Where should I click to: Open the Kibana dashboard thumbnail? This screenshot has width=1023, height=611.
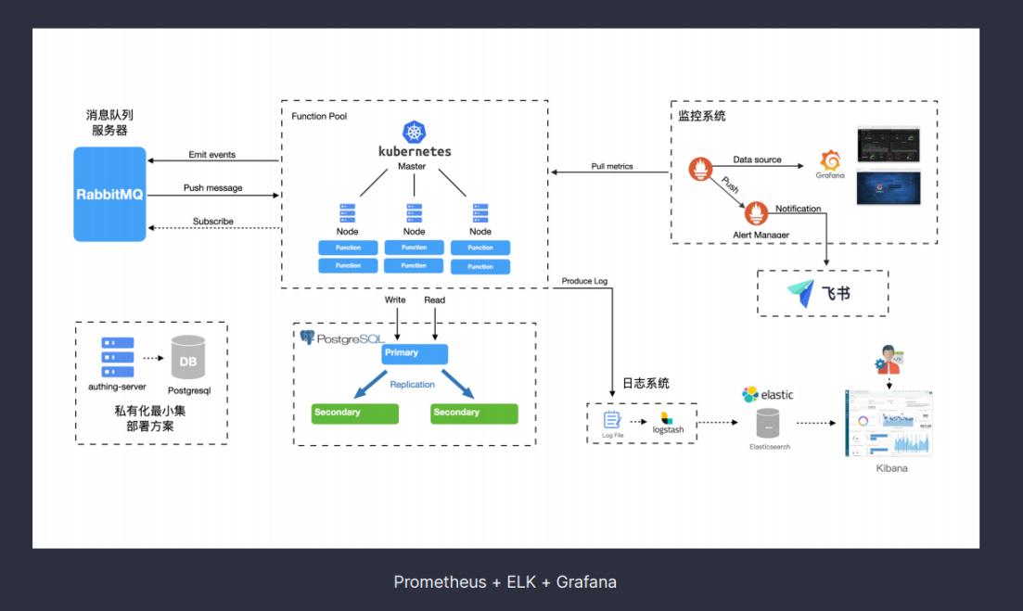tap(889, 423)
